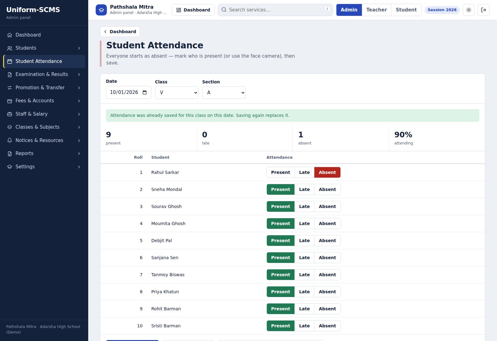Open the Class dropdown showing V
497x341 pixels.
click(x=177, y=93)
